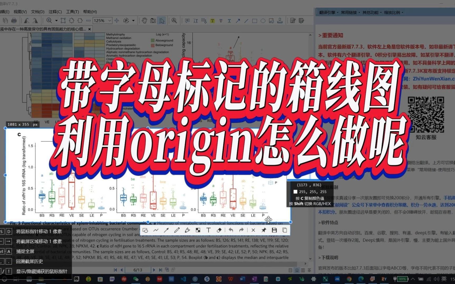Image resolution: width=455 pixels, height=284 pixels.
Task: Redo the screenshot annotation
Action: pos(241,230)
